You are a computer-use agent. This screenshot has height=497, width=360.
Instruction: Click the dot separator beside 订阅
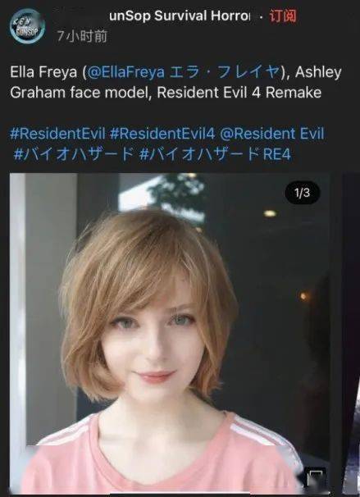coord(261,17)
